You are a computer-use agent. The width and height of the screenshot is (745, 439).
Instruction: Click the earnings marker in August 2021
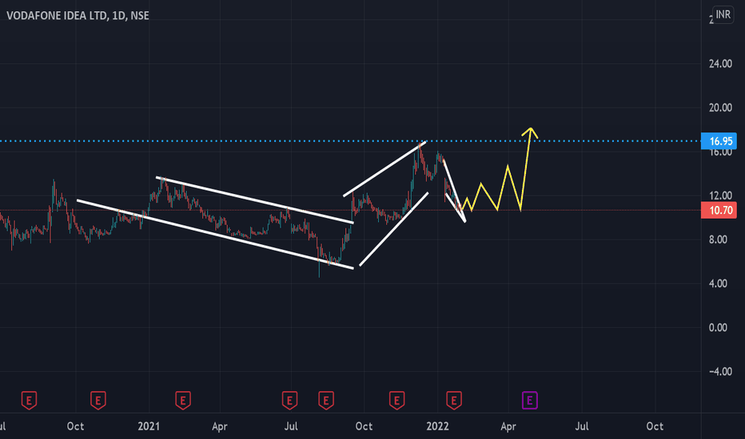click(x=326, y=401)
